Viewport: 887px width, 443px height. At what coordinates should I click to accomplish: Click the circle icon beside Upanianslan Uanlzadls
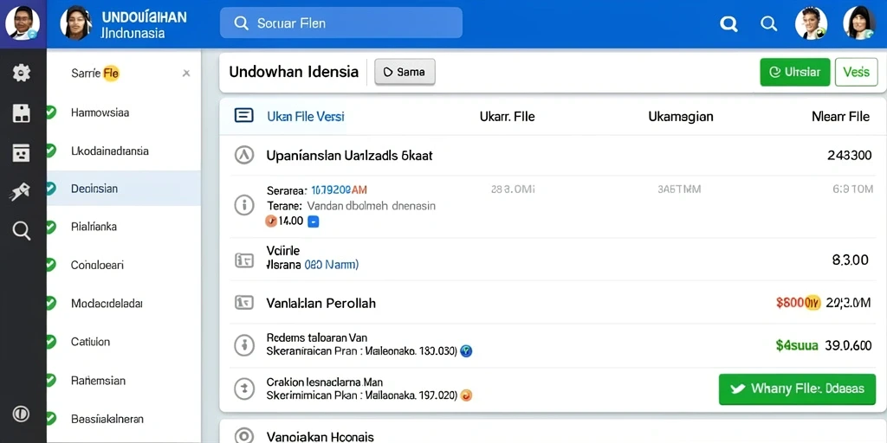pos(243,155)
